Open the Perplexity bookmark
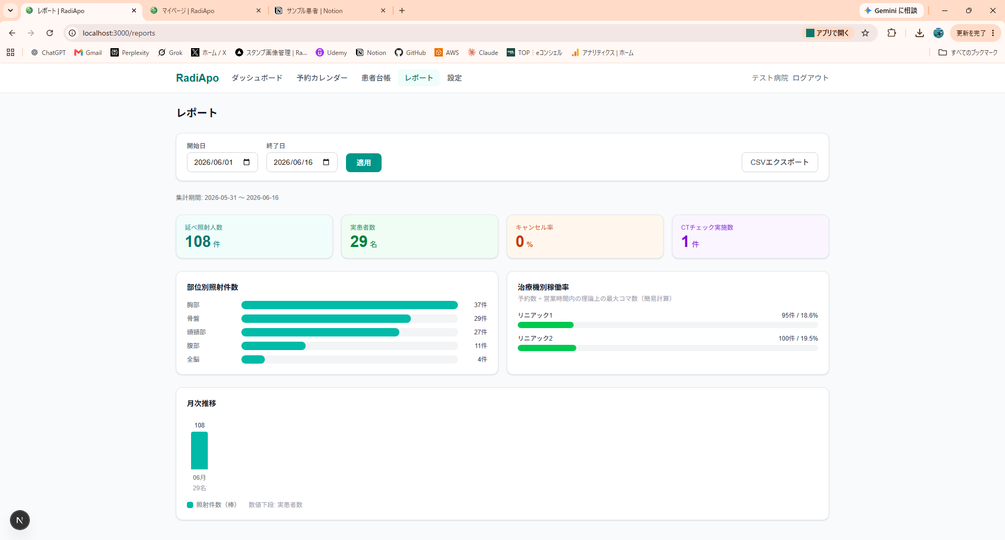1005x540 pixels. coord(130,52)
